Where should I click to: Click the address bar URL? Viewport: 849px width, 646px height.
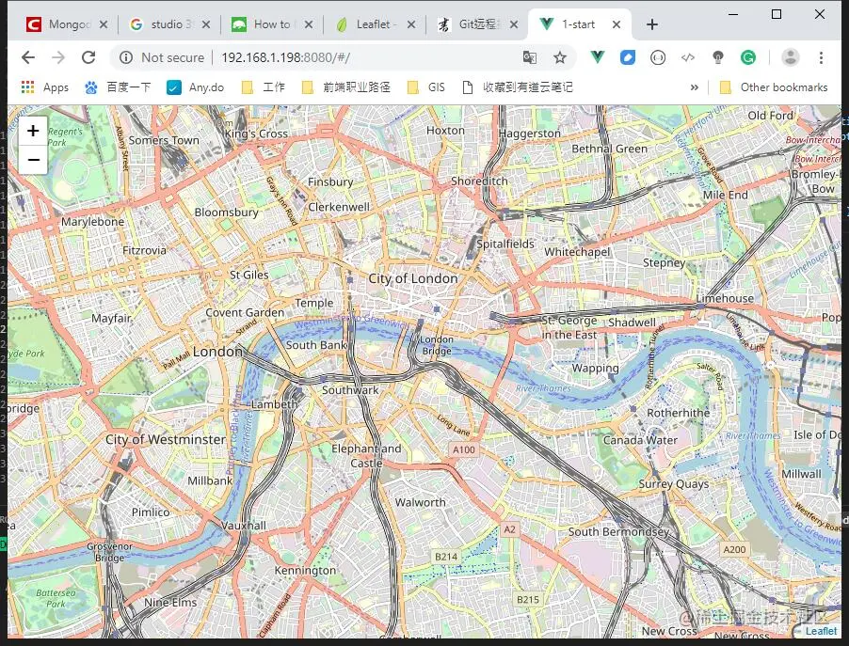[x=286, y=57]
